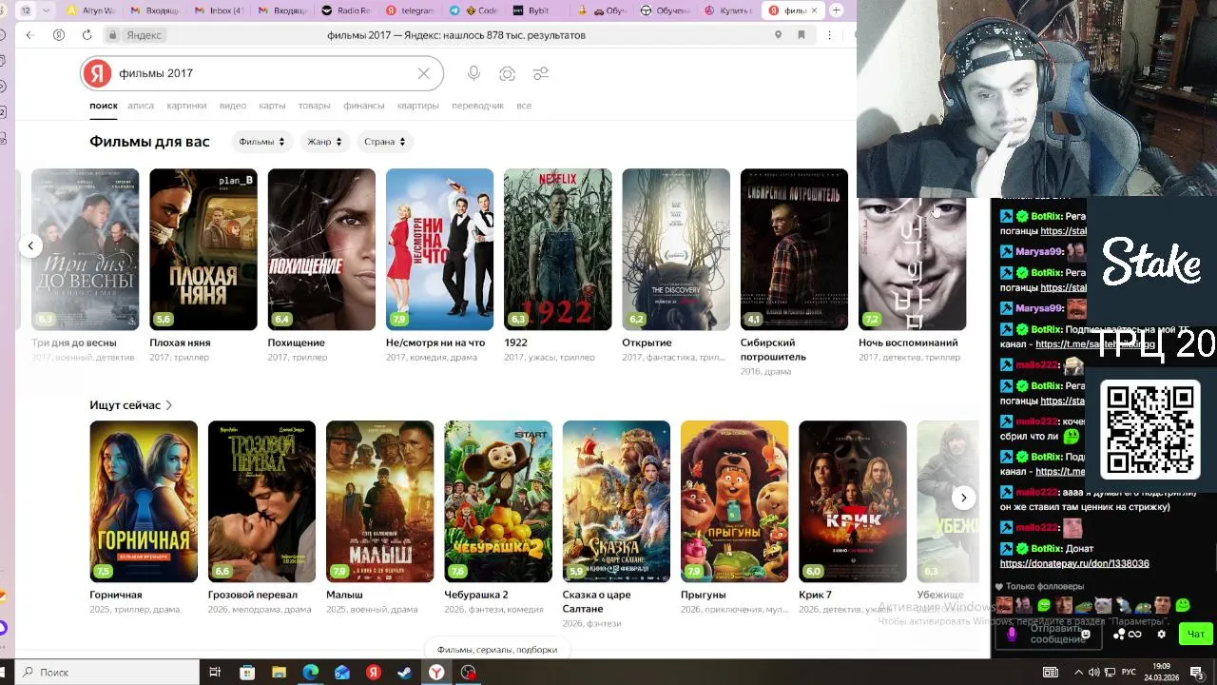Open Task View on taskbar

[x=215, y=673]
